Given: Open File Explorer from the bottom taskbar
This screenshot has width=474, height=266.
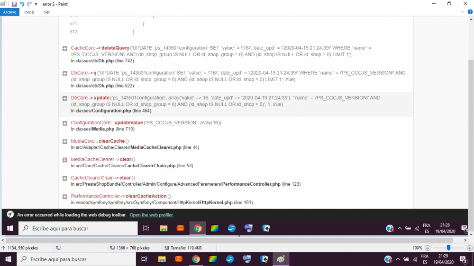Looking at the screenshot, I should pyautogui.click(x=162, y=259).
